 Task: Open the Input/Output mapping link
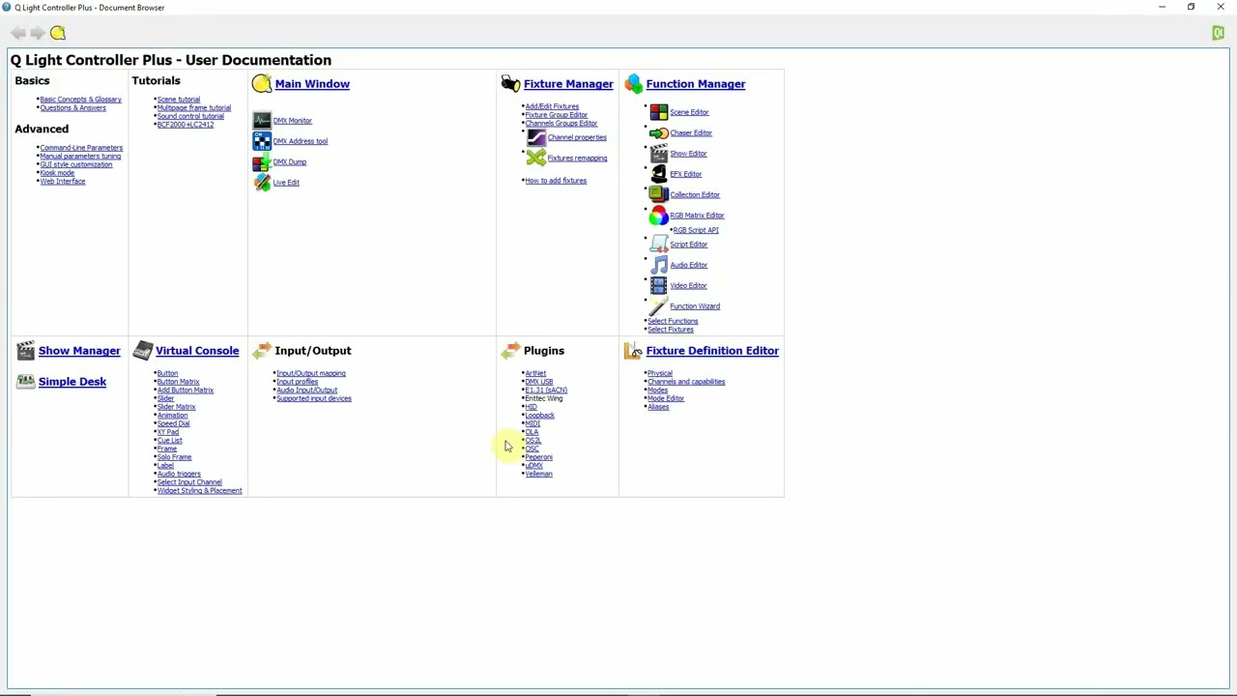tap(311, 373)
